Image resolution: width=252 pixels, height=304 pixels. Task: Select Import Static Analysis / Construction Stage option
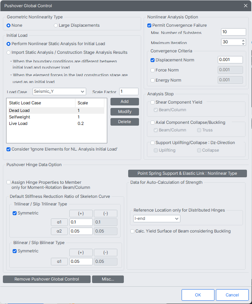coord(8,53)
